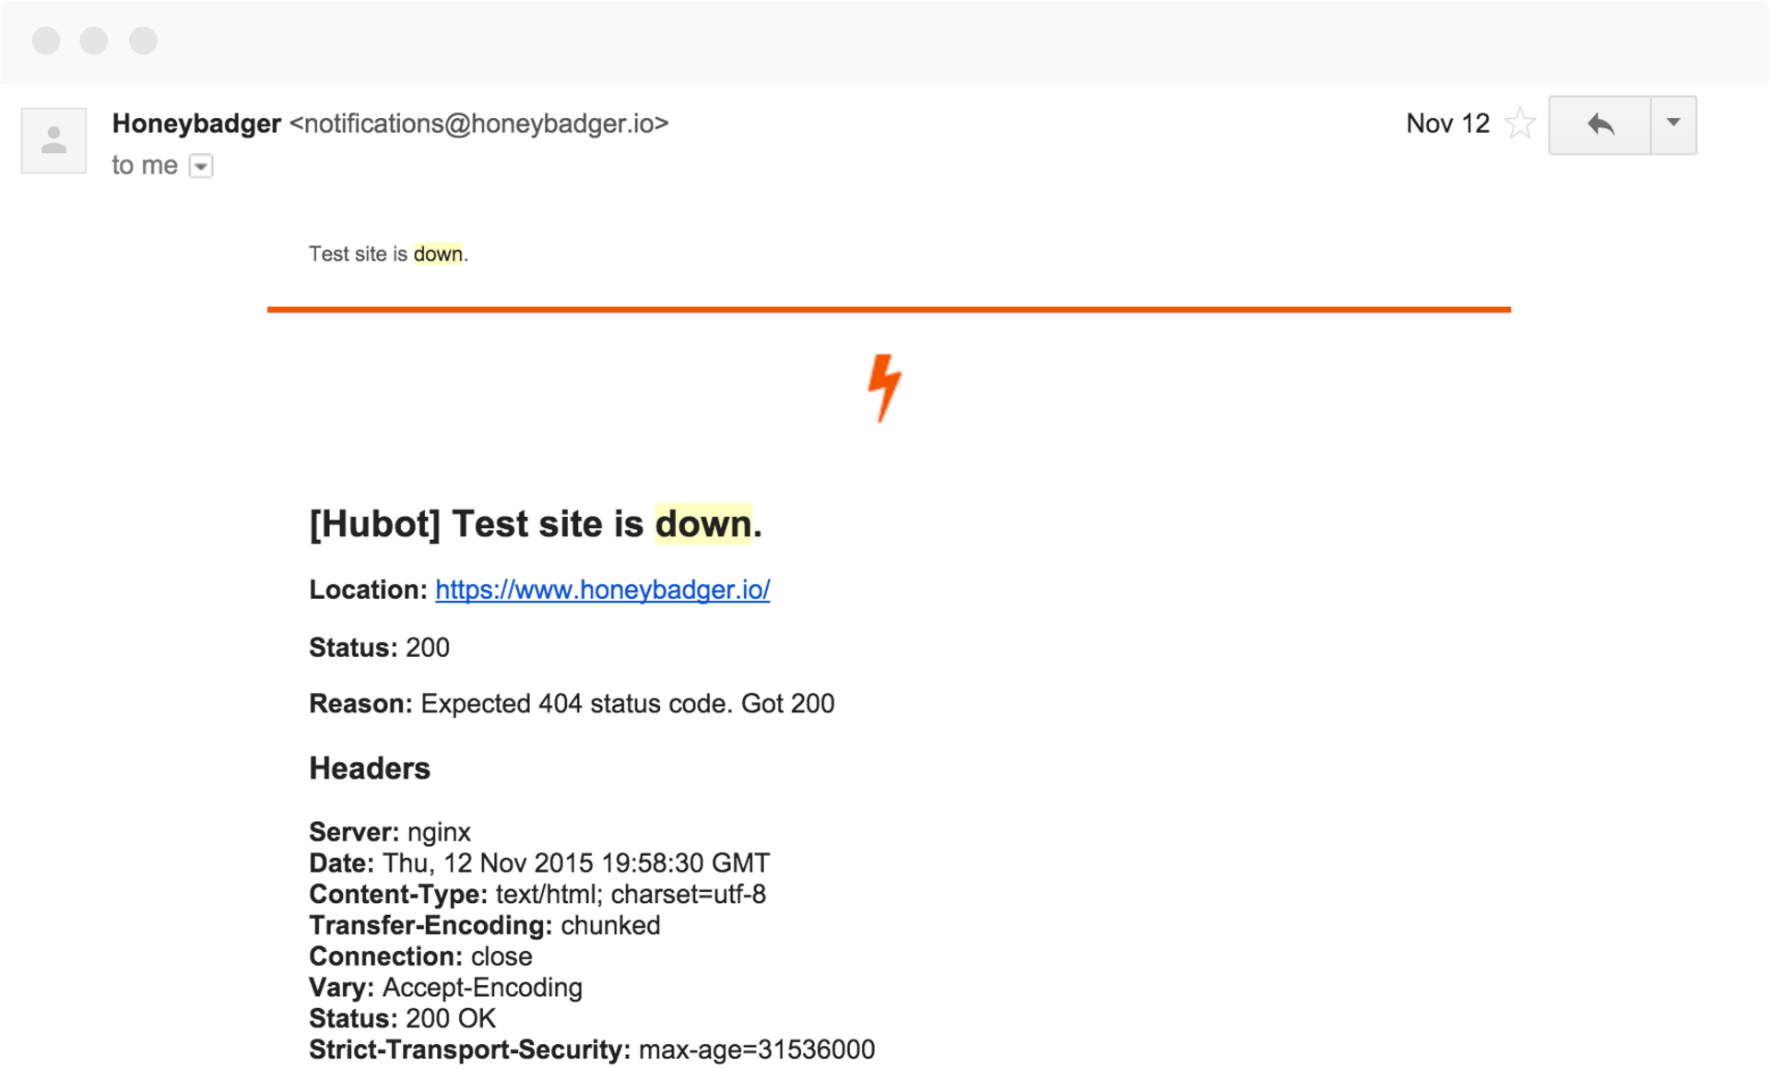Expand recipient details next to 'to me'

(201, 166)
